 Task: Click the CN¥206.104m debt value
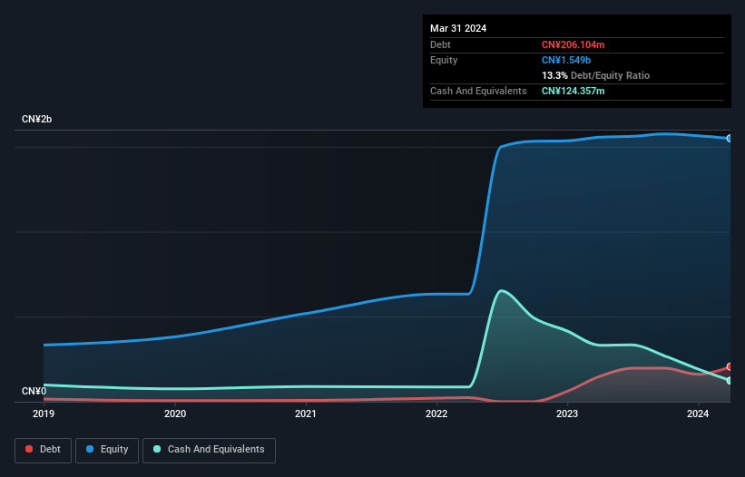(573, 44)
